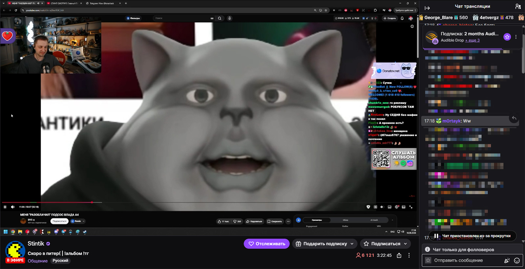Screen dimensions: 525x269
Task: Click the star icon inside the chat input
Action: pyautogui.click(x=428, y=260)
